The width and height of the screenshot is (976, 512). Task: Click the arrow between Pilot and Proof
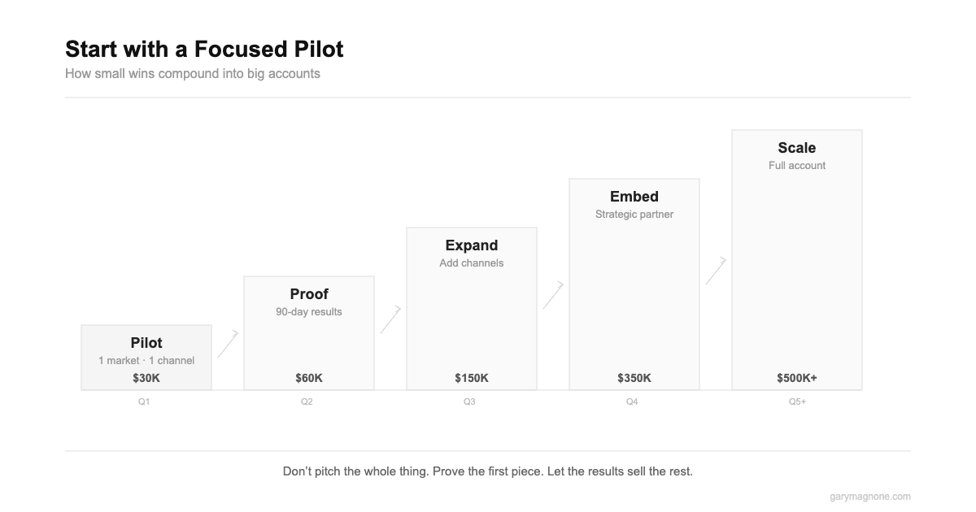228,344
